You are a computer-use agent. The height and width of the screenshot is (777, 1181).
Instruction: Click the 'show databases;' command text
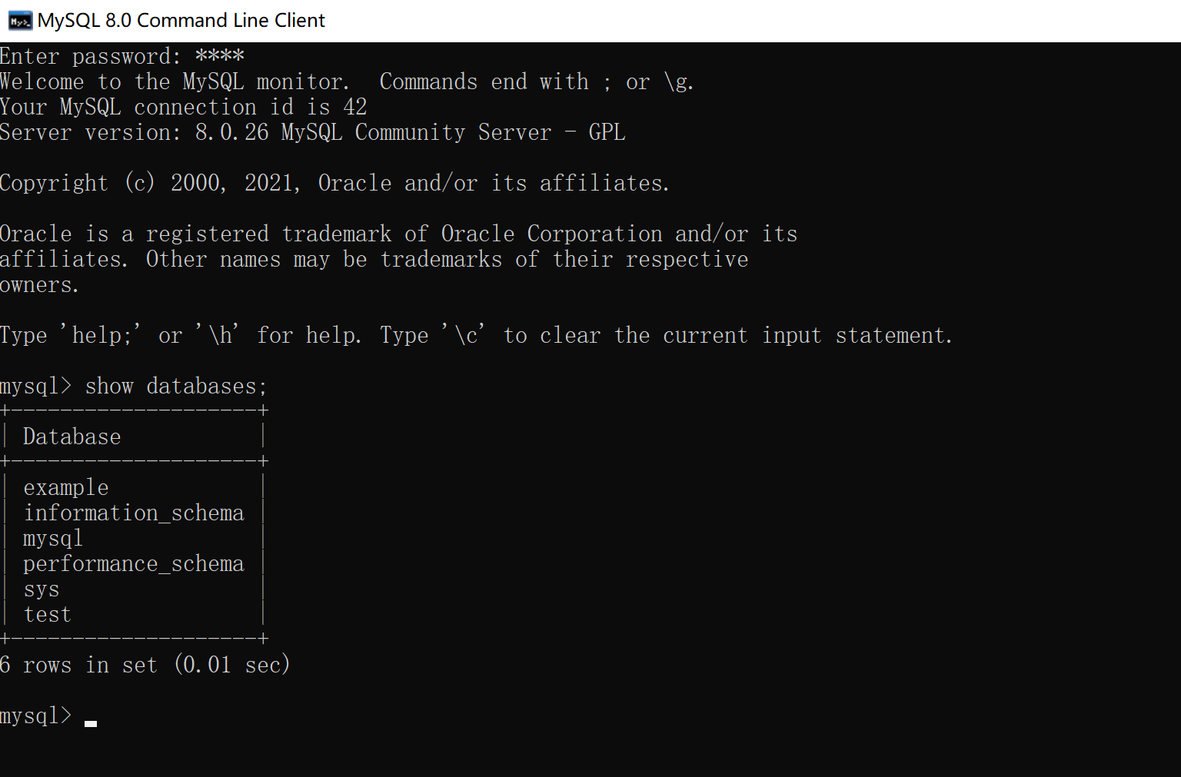tap(175, 385)
